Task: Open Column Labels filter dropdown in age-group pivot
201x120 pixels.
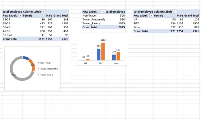Action: (43, 11)
